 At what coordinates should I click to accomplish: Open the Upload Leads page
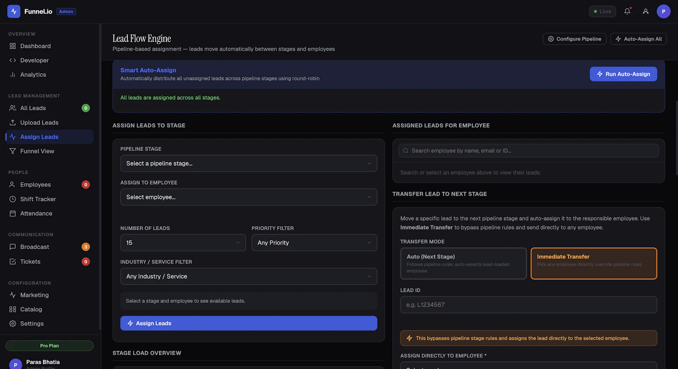pos(50,122)
